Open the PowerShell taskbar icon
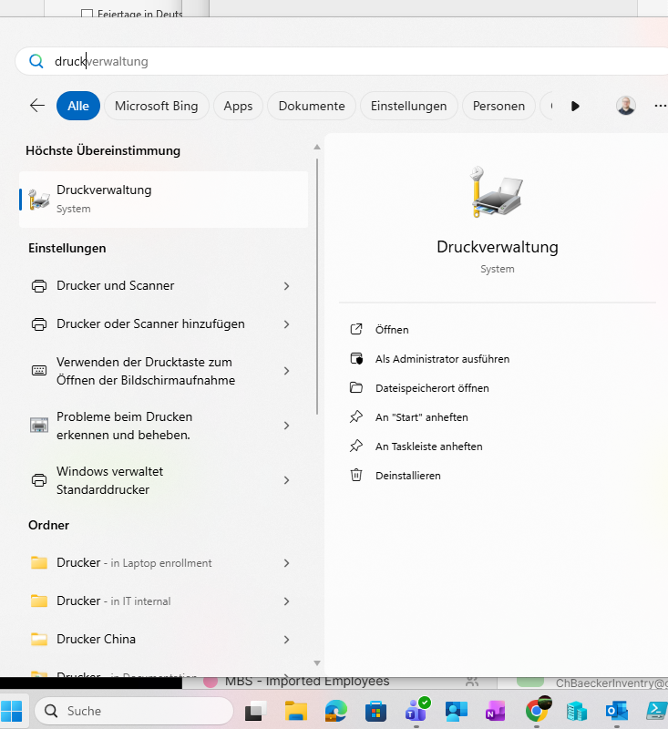The width and height of the screenshot is (668, 729). click(657, 711)
